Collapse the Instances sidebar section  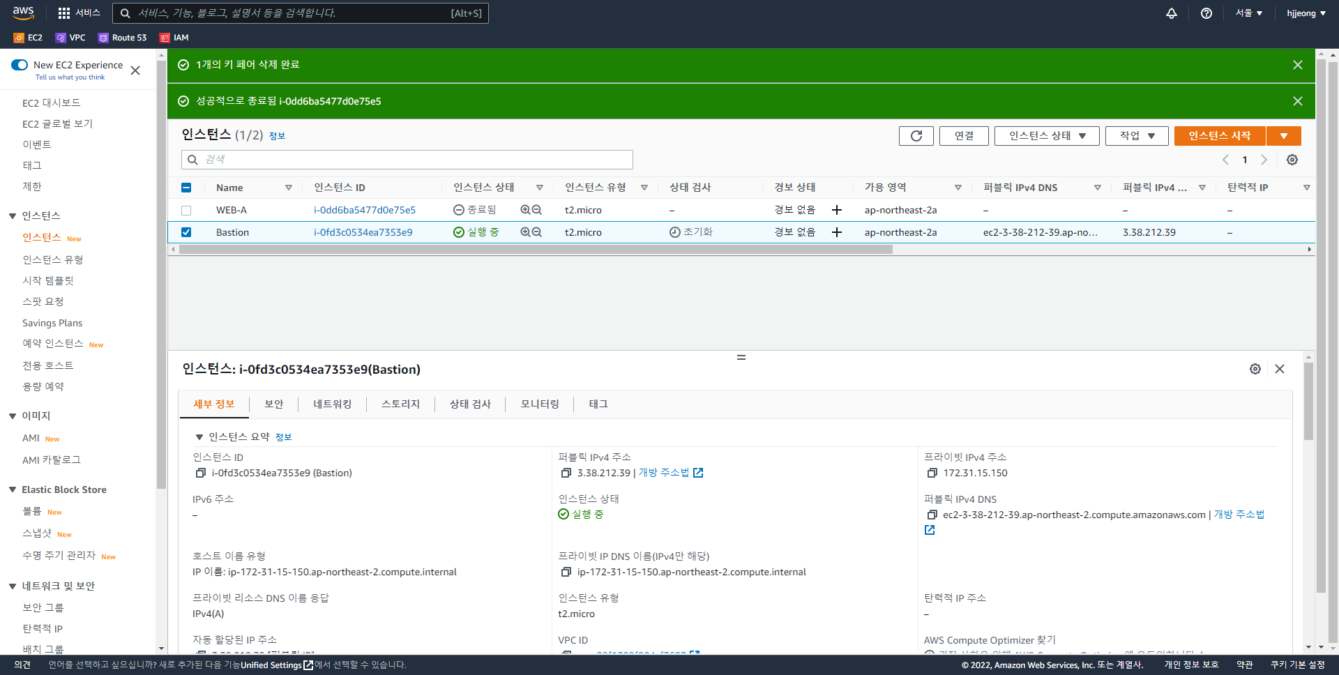point(13,216)
